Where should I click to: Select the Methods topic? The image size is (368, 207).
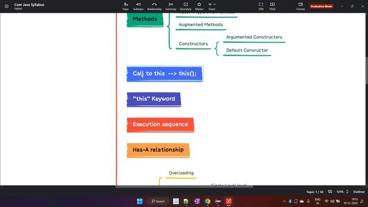click(145, 19)
